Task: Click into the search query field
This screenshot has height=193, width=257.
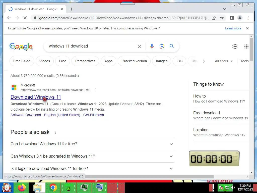Action: [92, 46]
